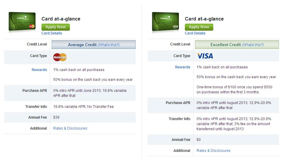The image size is (293, 159).
Task: Click the Excellent Credit level badge
Action: [237, 45]
